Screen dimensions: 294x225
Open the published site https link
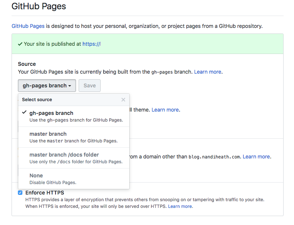pyautogui.click(x=91, y=44)
